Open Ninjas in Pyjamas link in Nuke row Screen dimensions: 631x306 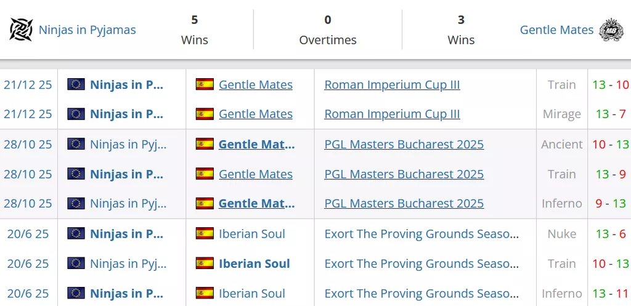pyautogui.click(x=126, y=233)
